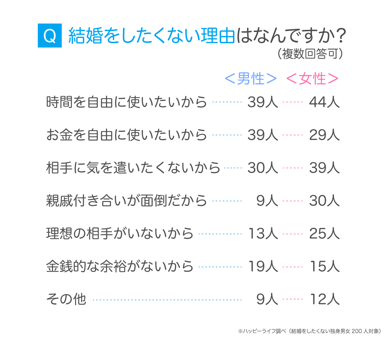Screen dimensions: 386x337
Task: Click the 12人 female value for その他
Action: click(324, 300)
